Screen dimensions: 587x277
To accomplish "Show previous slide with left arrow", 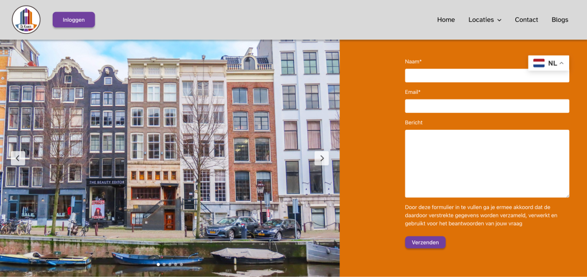I will (18, 158).
